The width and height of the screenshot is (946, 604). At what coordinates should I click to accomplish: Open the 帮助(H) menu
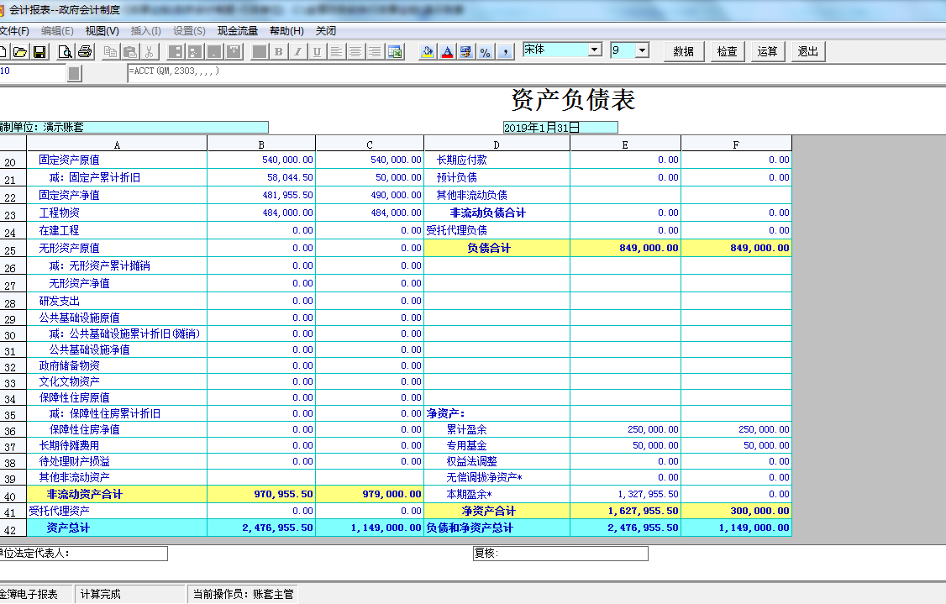tap(286, 31)
